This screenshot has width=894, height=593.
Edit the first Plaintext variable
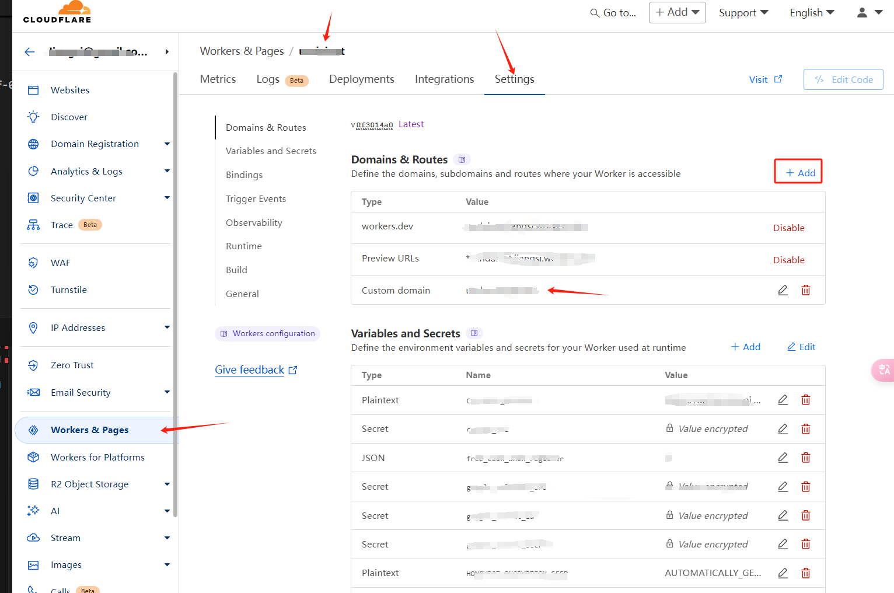783,400
